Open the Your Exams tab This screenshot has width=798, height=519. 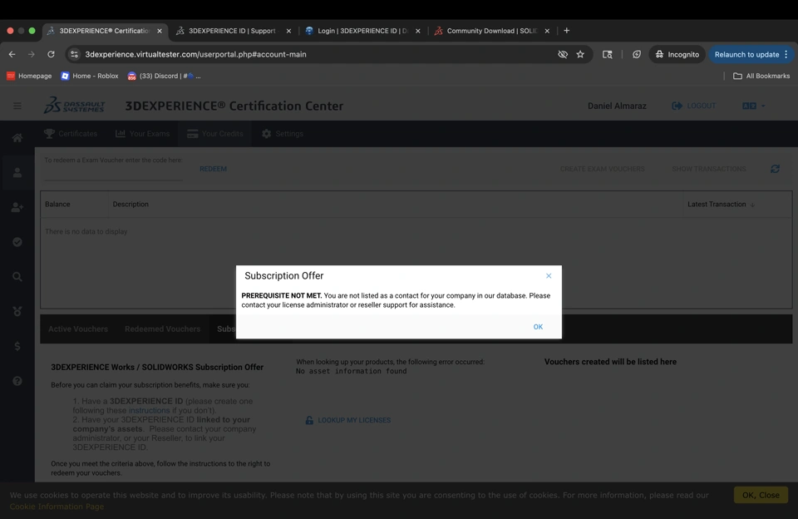tap(142, 133)
